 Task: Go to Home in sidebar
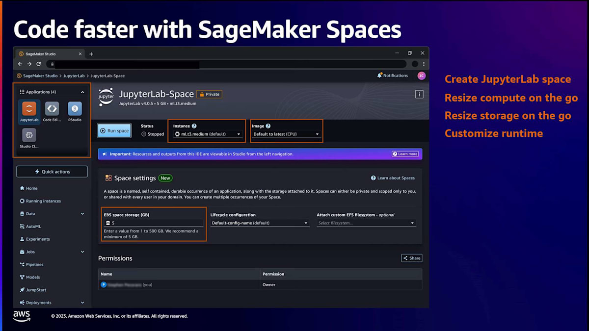(28, 188)
